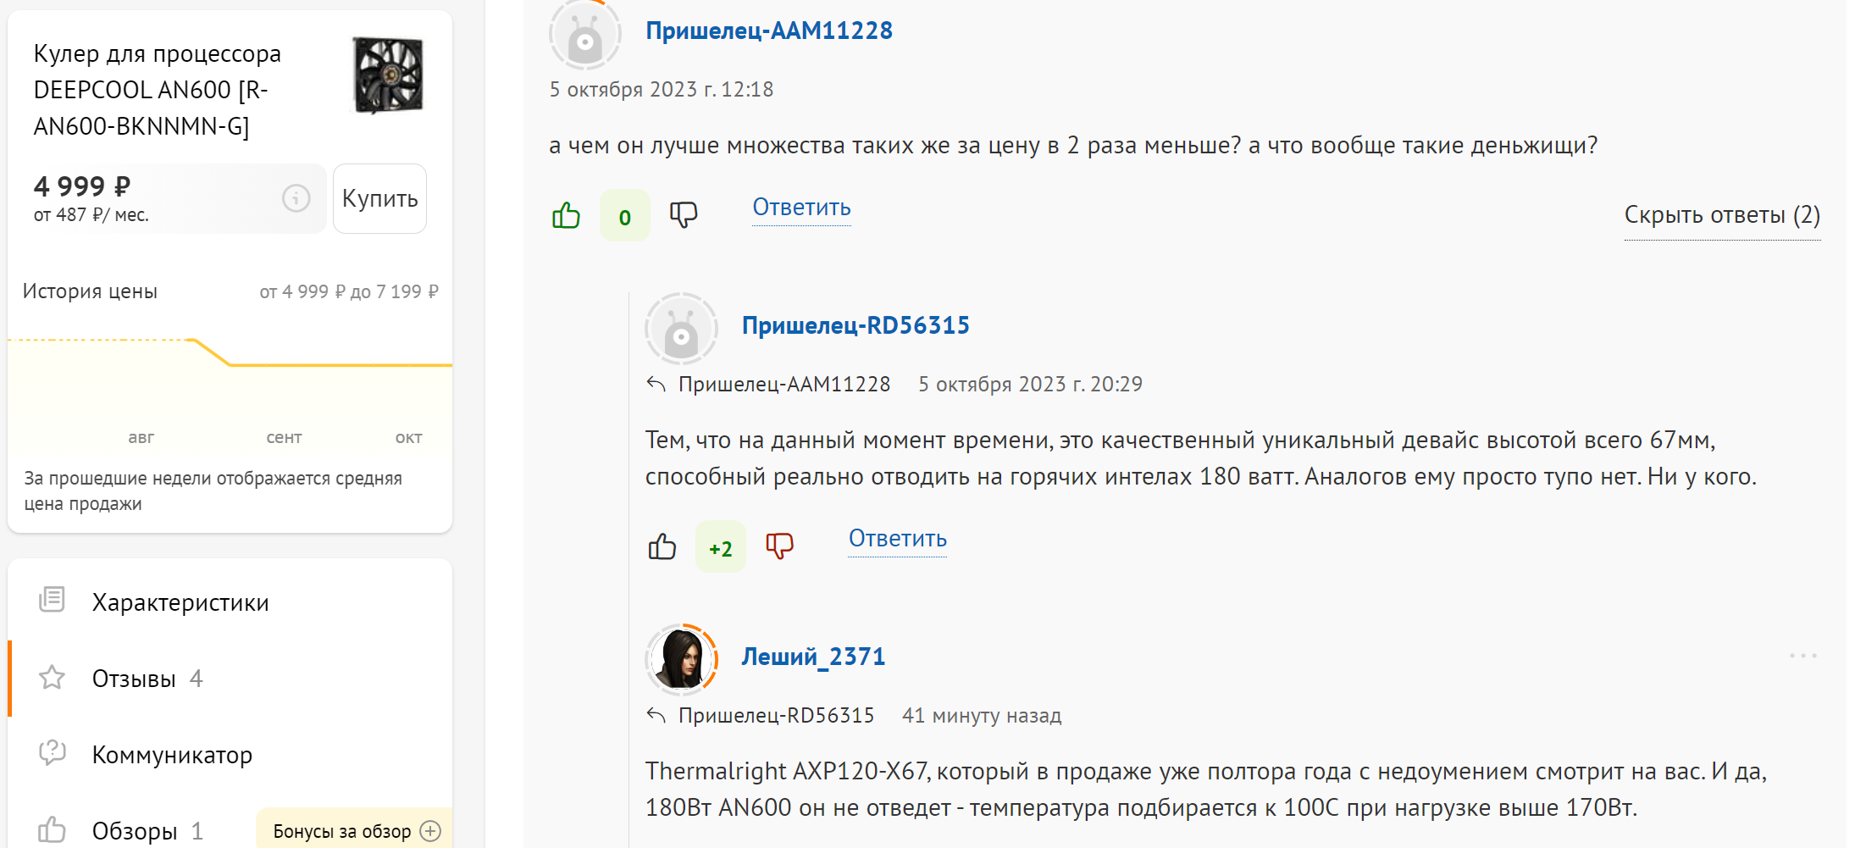Click the plus icon in Бонусы за обзор
Viewport: 1855px width, 848px height.
[x=431, y=831]
